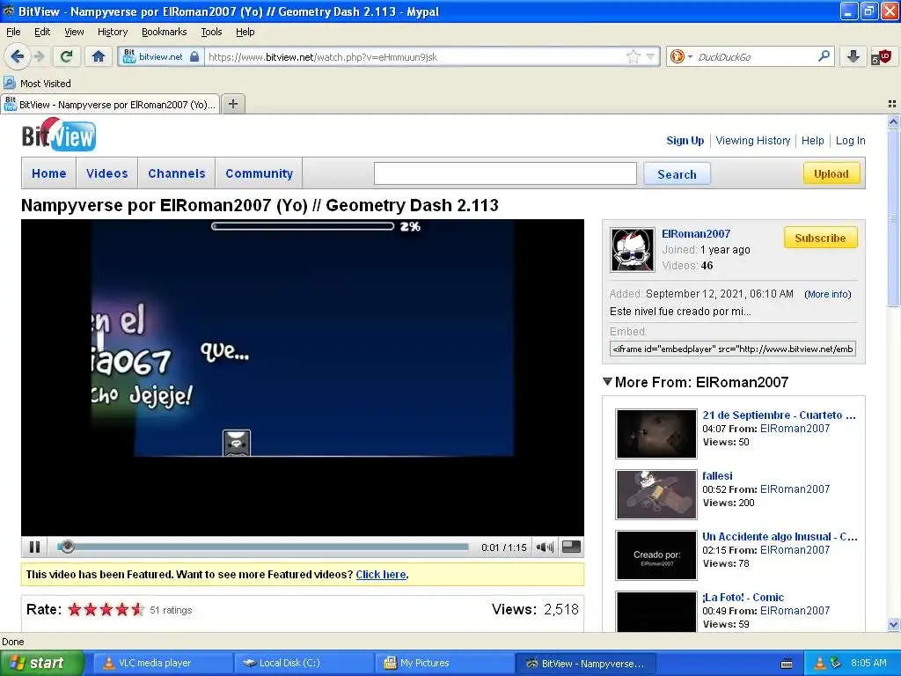Click the Sign Up link
The width and height of the screenshot is (901, 676).
point(685,140)
